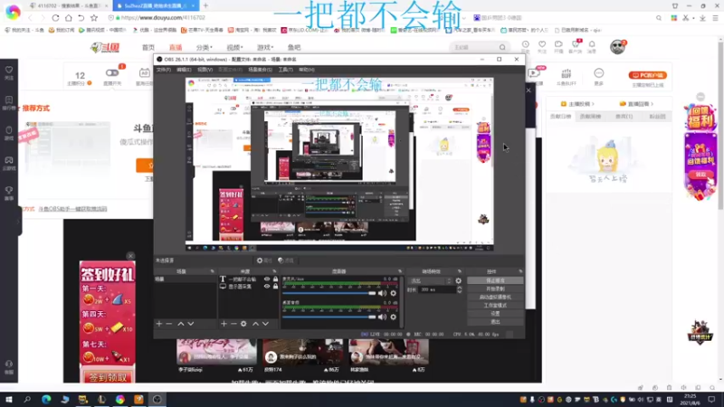This screenshot has height=407, width=724.
Task: Toggle lock on the text source
Action: pos(276,279)
